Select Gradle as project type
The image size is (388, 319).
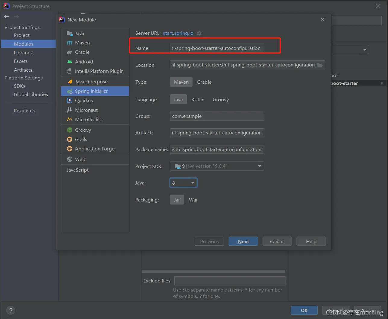[x=204, y=82]
